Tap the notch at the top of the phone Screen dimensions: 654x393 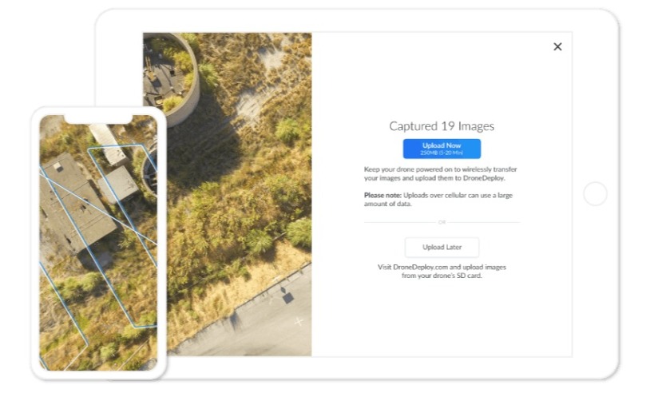click(98, 119)
